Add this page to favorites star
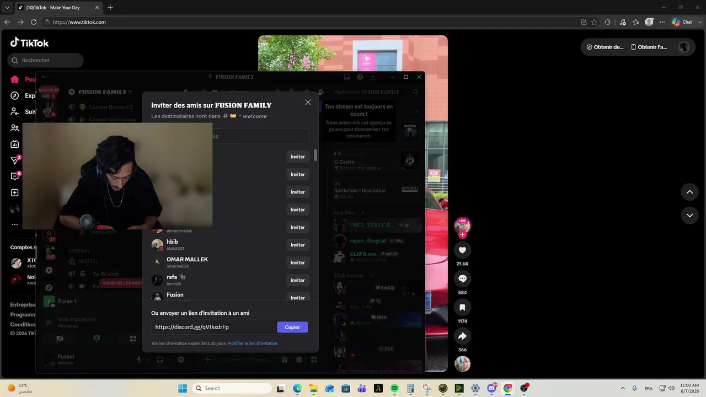Viewport: 706px width, 397px height. pyautogui.click(x=594, y=22)
